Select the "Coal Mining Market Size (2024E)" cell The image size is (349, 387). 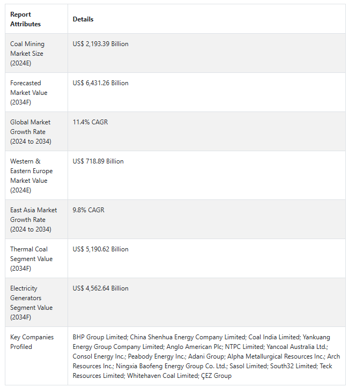click(28, 54)
